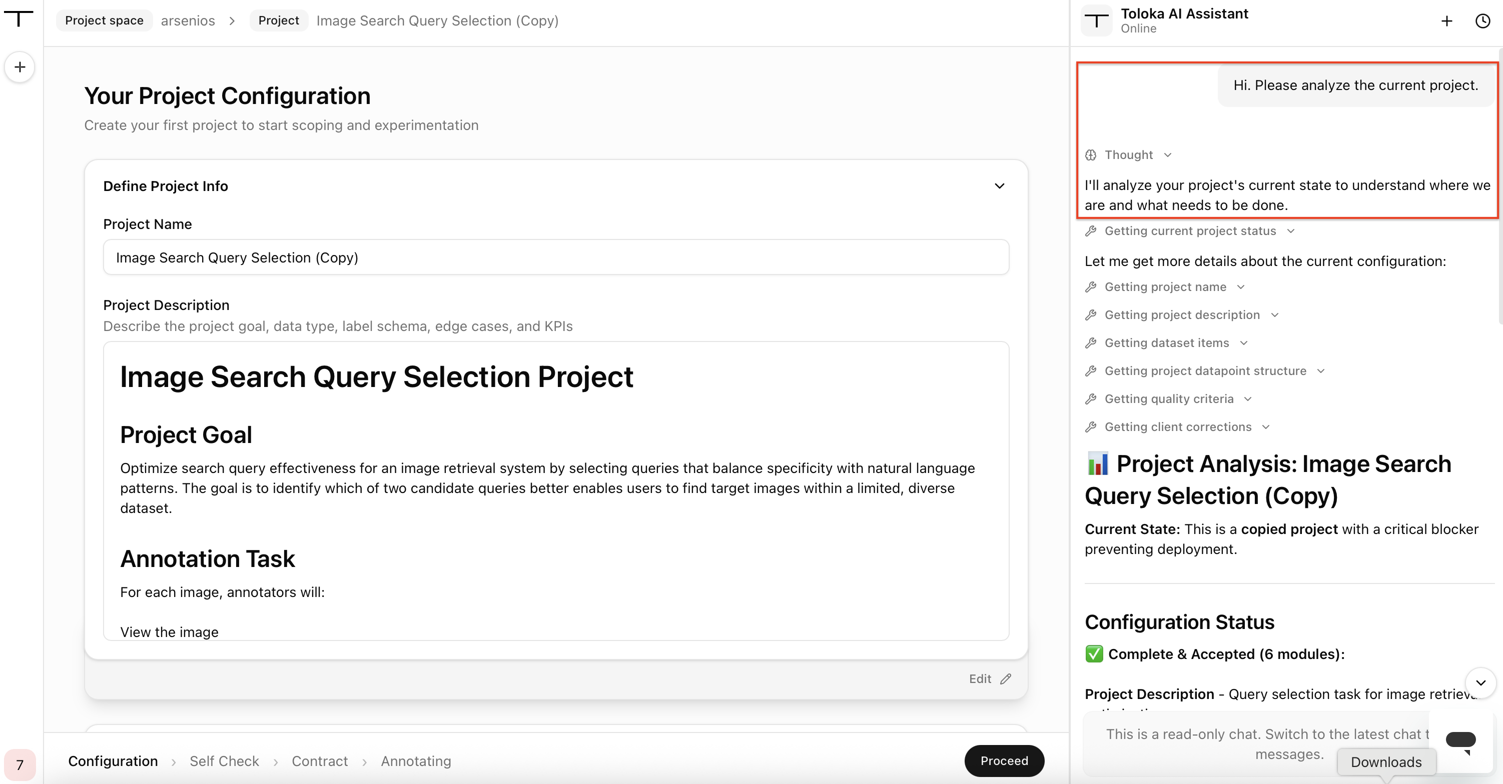Click the Toloka AI Assistant avatar icon
Screen dimensions: 1503x784
pos(1096,21)
